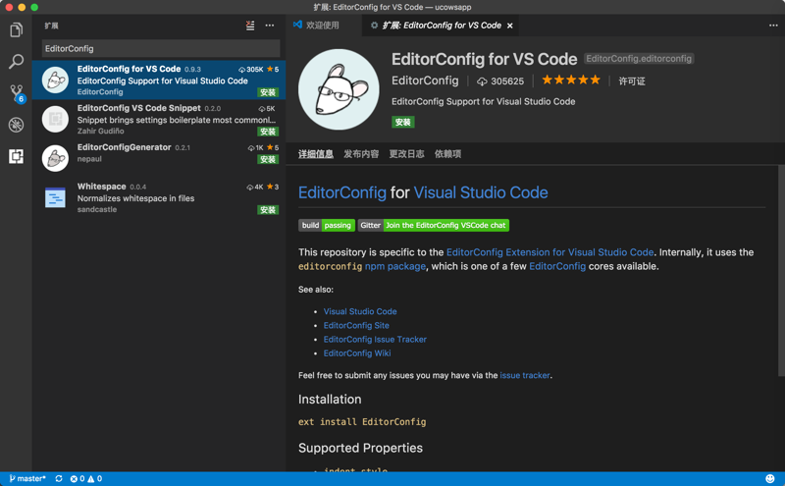
Task: Install the Whitespace extension
Action: pyautogui.click(x=268, y=210)
